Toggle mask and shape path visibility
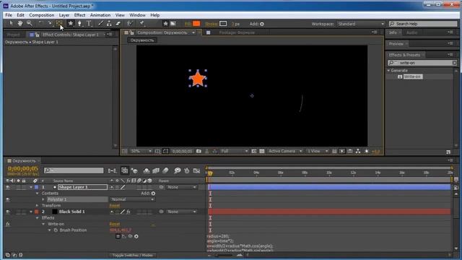 [165, 151]
